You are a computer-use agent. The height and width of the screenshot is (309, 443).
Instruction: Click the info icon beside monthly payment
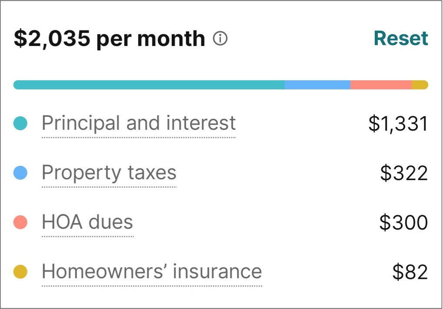(x=220, y=39)
